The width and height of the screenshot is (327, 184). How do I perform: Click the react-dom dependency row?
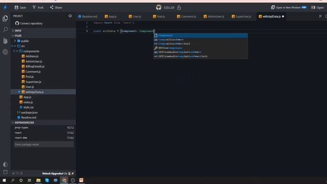click(x=43, y=138)
